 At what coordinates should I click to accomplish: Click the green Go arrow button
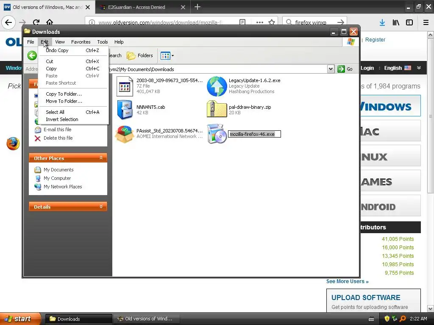(341, 69)
